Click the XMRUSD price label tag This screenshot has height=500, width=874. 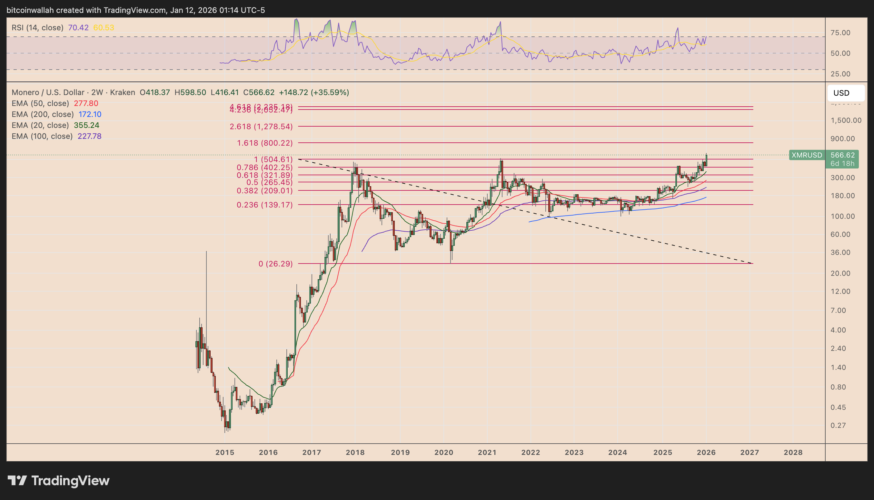tap(806, 155)
